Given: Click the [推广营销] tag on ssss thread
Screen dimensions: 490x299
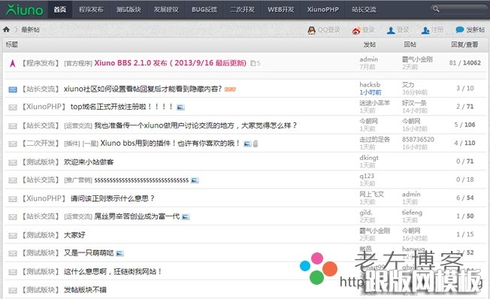Looking at the screenshot, I should [x=78, y=180].
